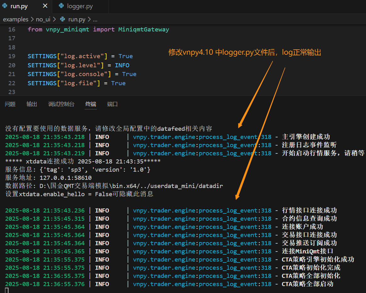The image size is (366, 293).
Task: Click 注册日志事件监听 log message
Action: coord(309,145)
